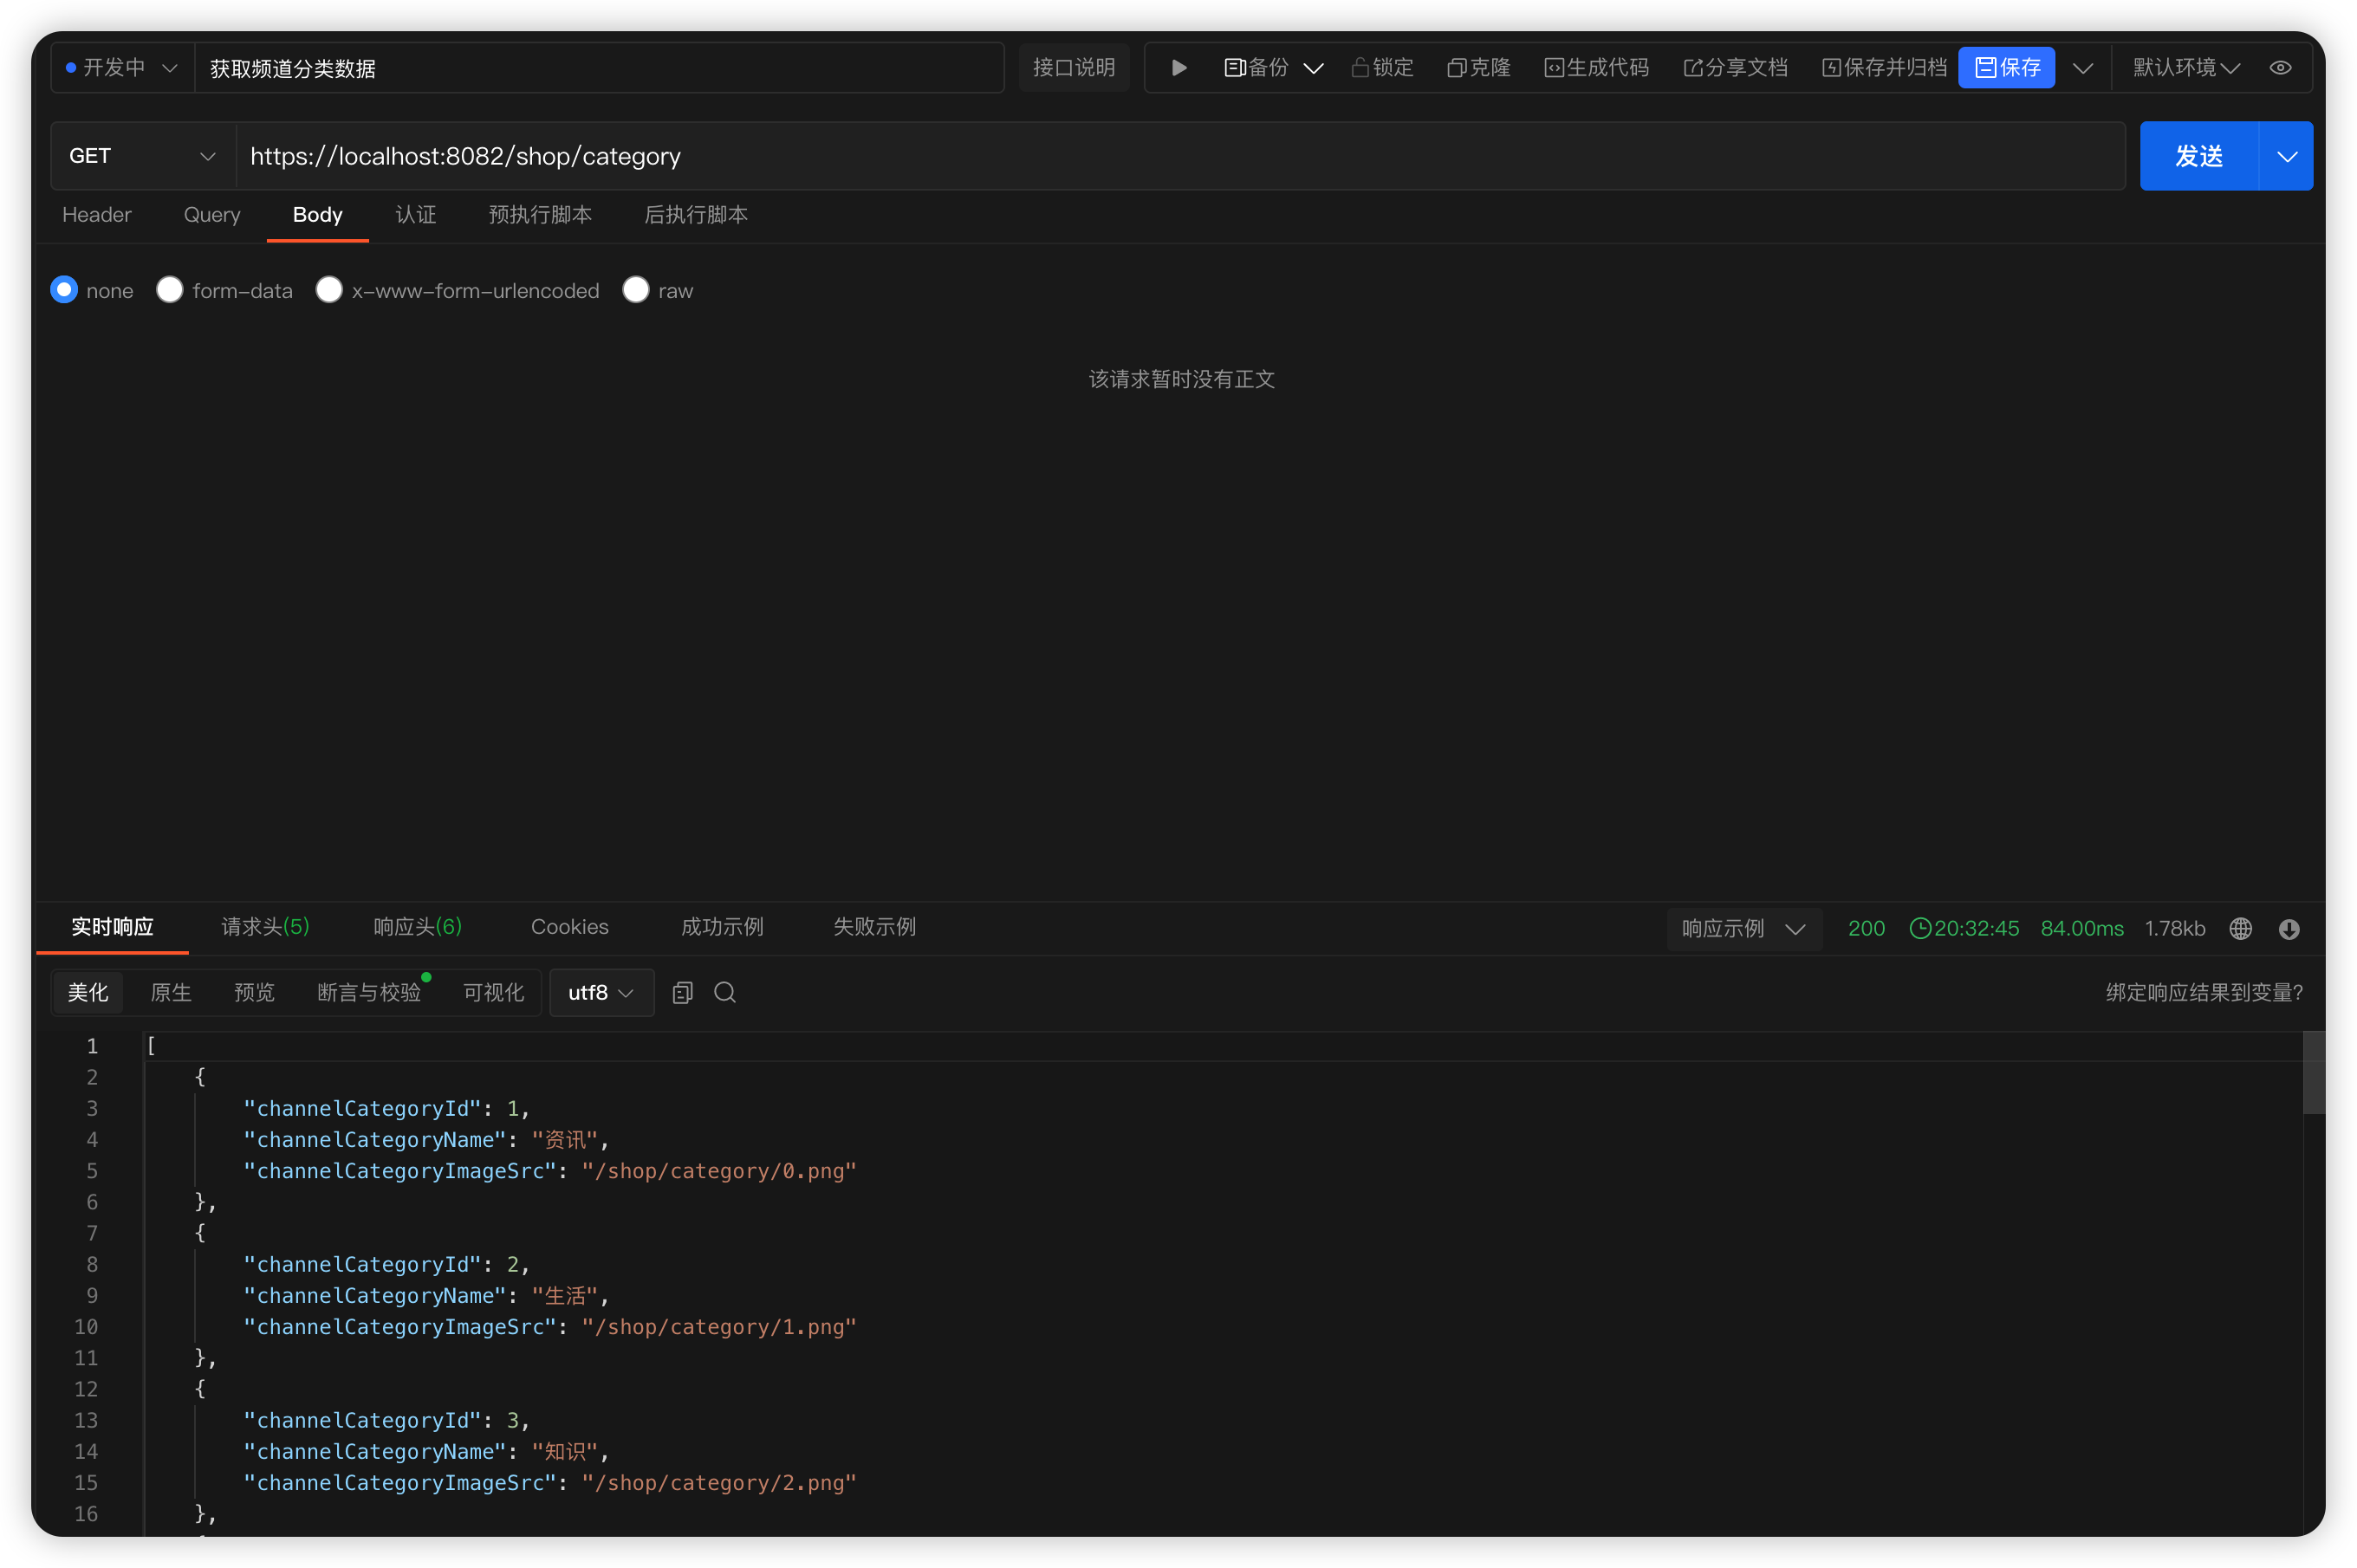Click the 绑定响应结果到变量? link
The height and width of the screenshot is (1568, 2357).
coord(2204,992)
